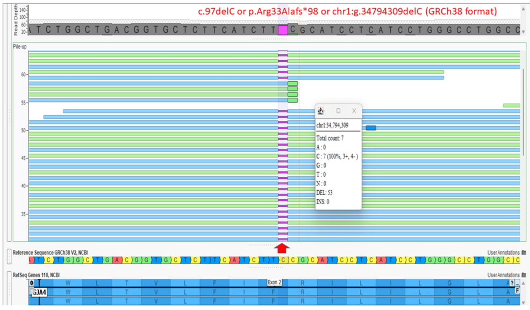
Task: Maximize the base count popup window
Action: click(x=338, y=111)
